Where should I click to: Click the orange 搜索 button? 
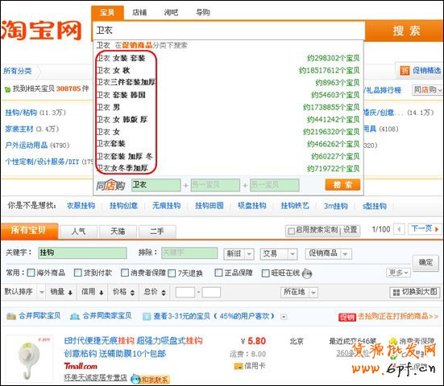coord(405,31)
